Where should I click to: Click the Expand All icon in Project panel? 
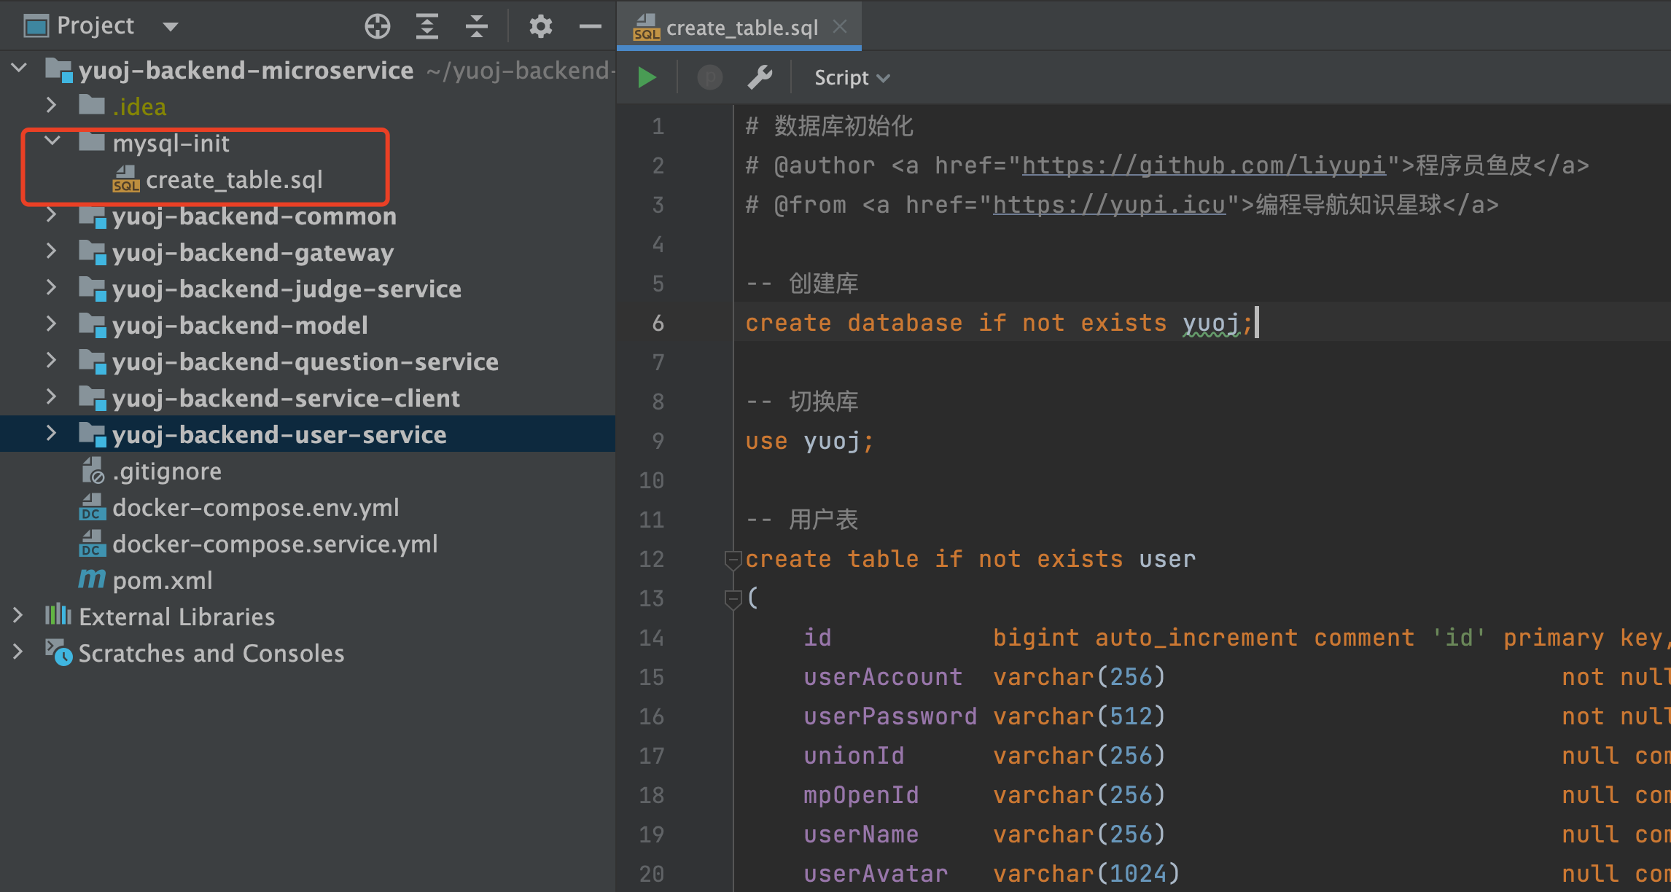click(x=427, y=27)
